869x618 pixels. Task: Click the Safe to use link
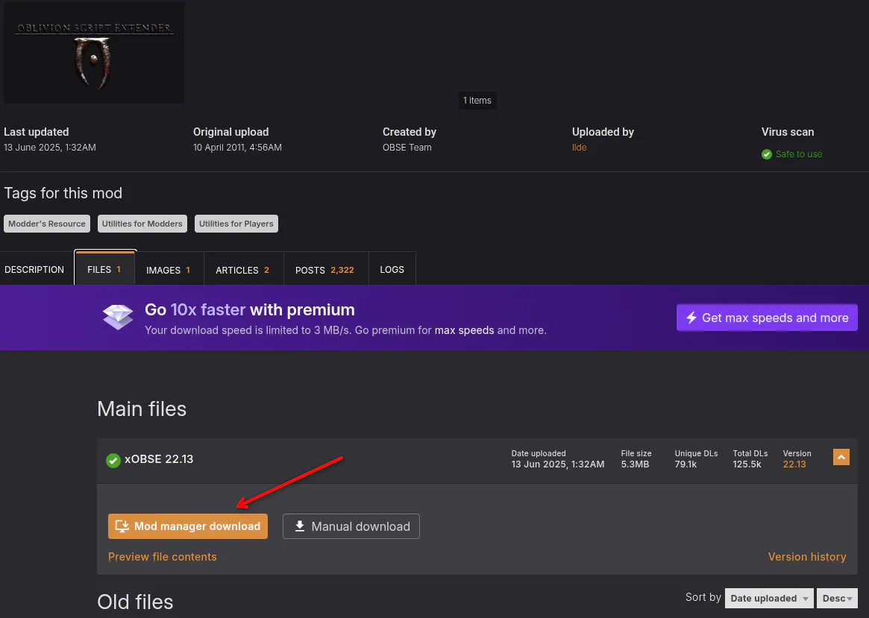click(x=799, y=154)
